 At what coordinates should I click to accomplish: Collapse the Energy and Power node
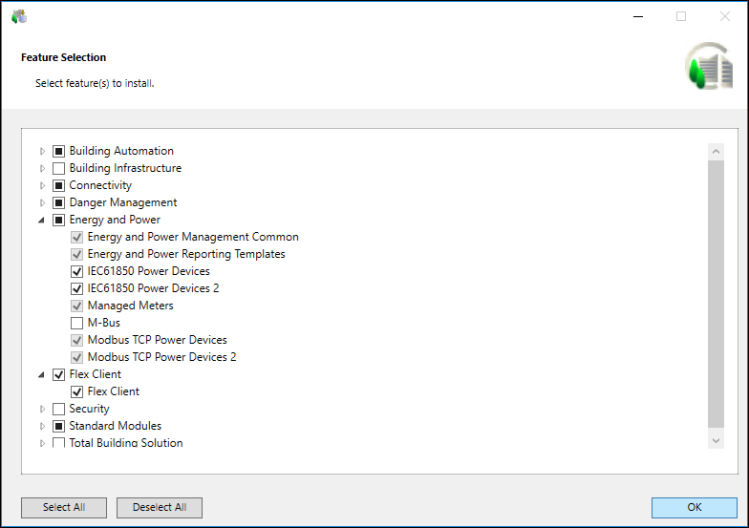click(42, 220)
